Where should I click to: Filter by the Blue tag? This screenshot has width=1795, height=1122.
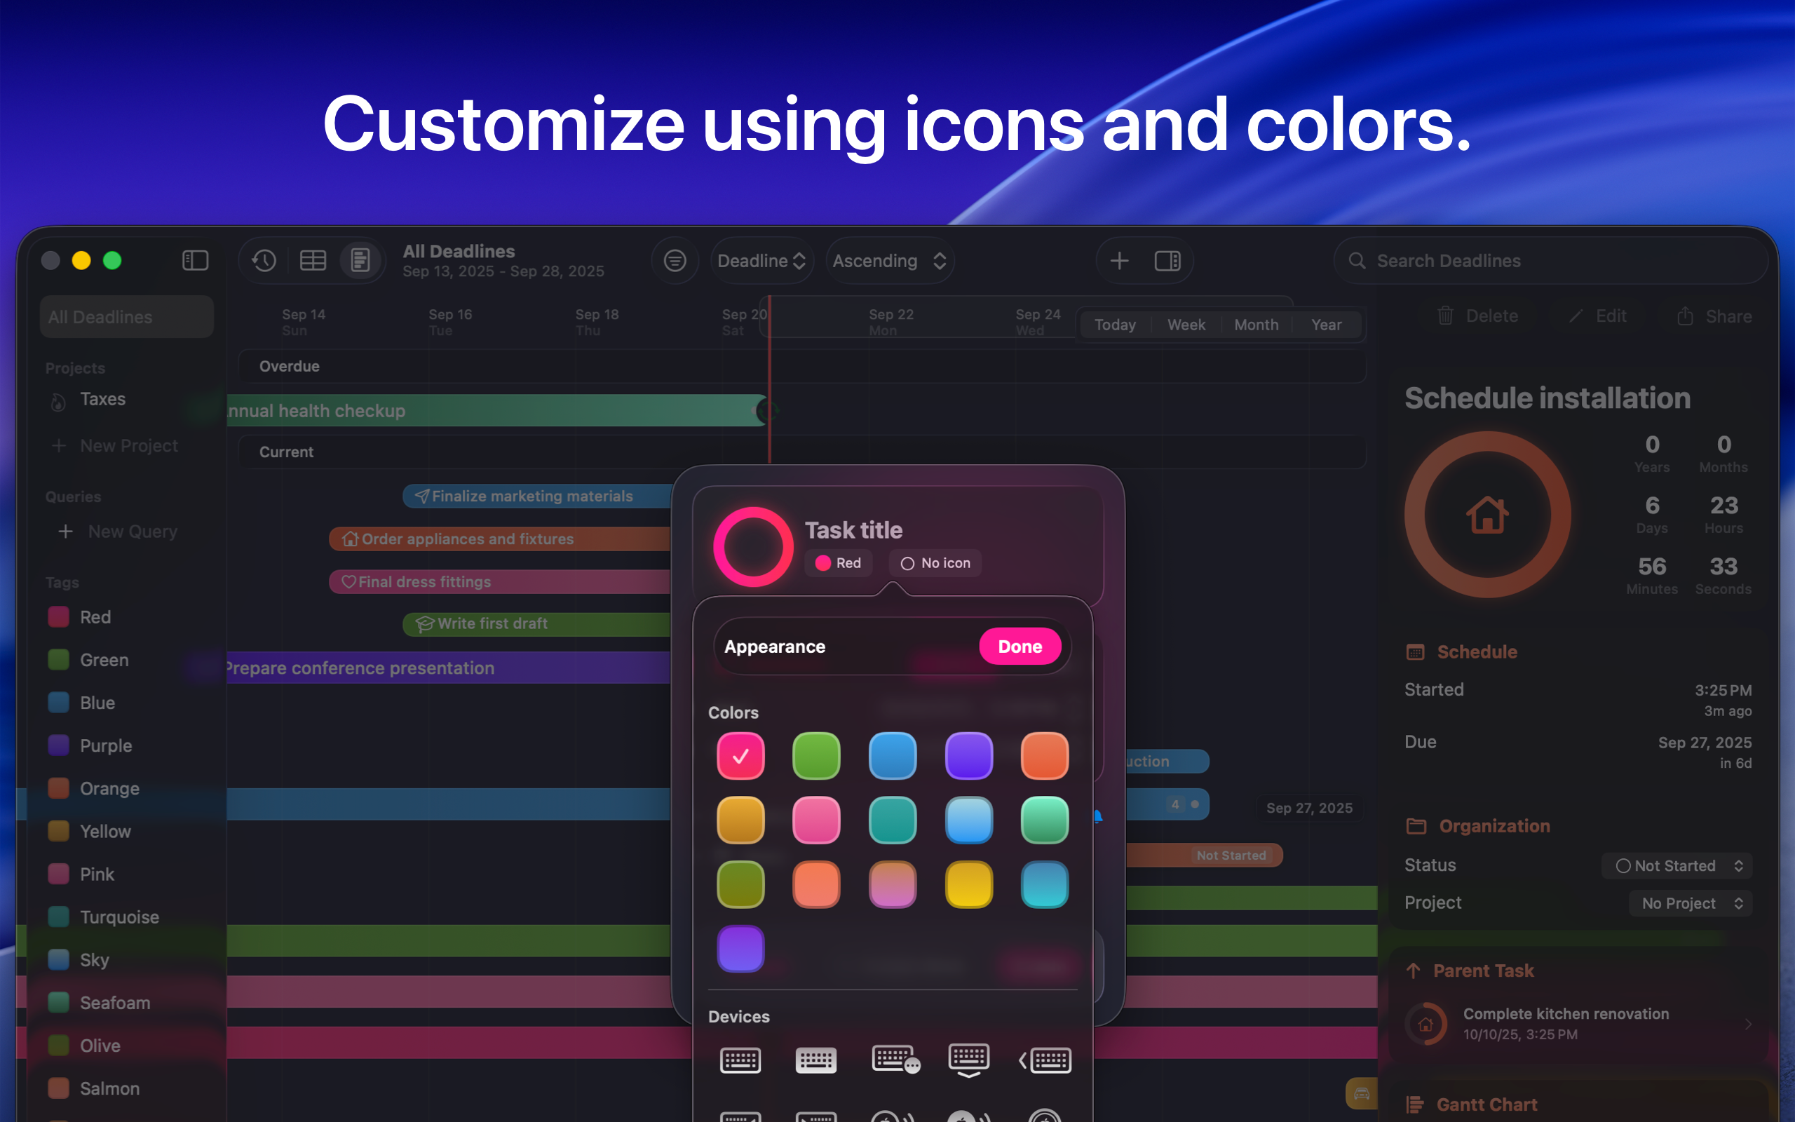click(x=81, y=703)
